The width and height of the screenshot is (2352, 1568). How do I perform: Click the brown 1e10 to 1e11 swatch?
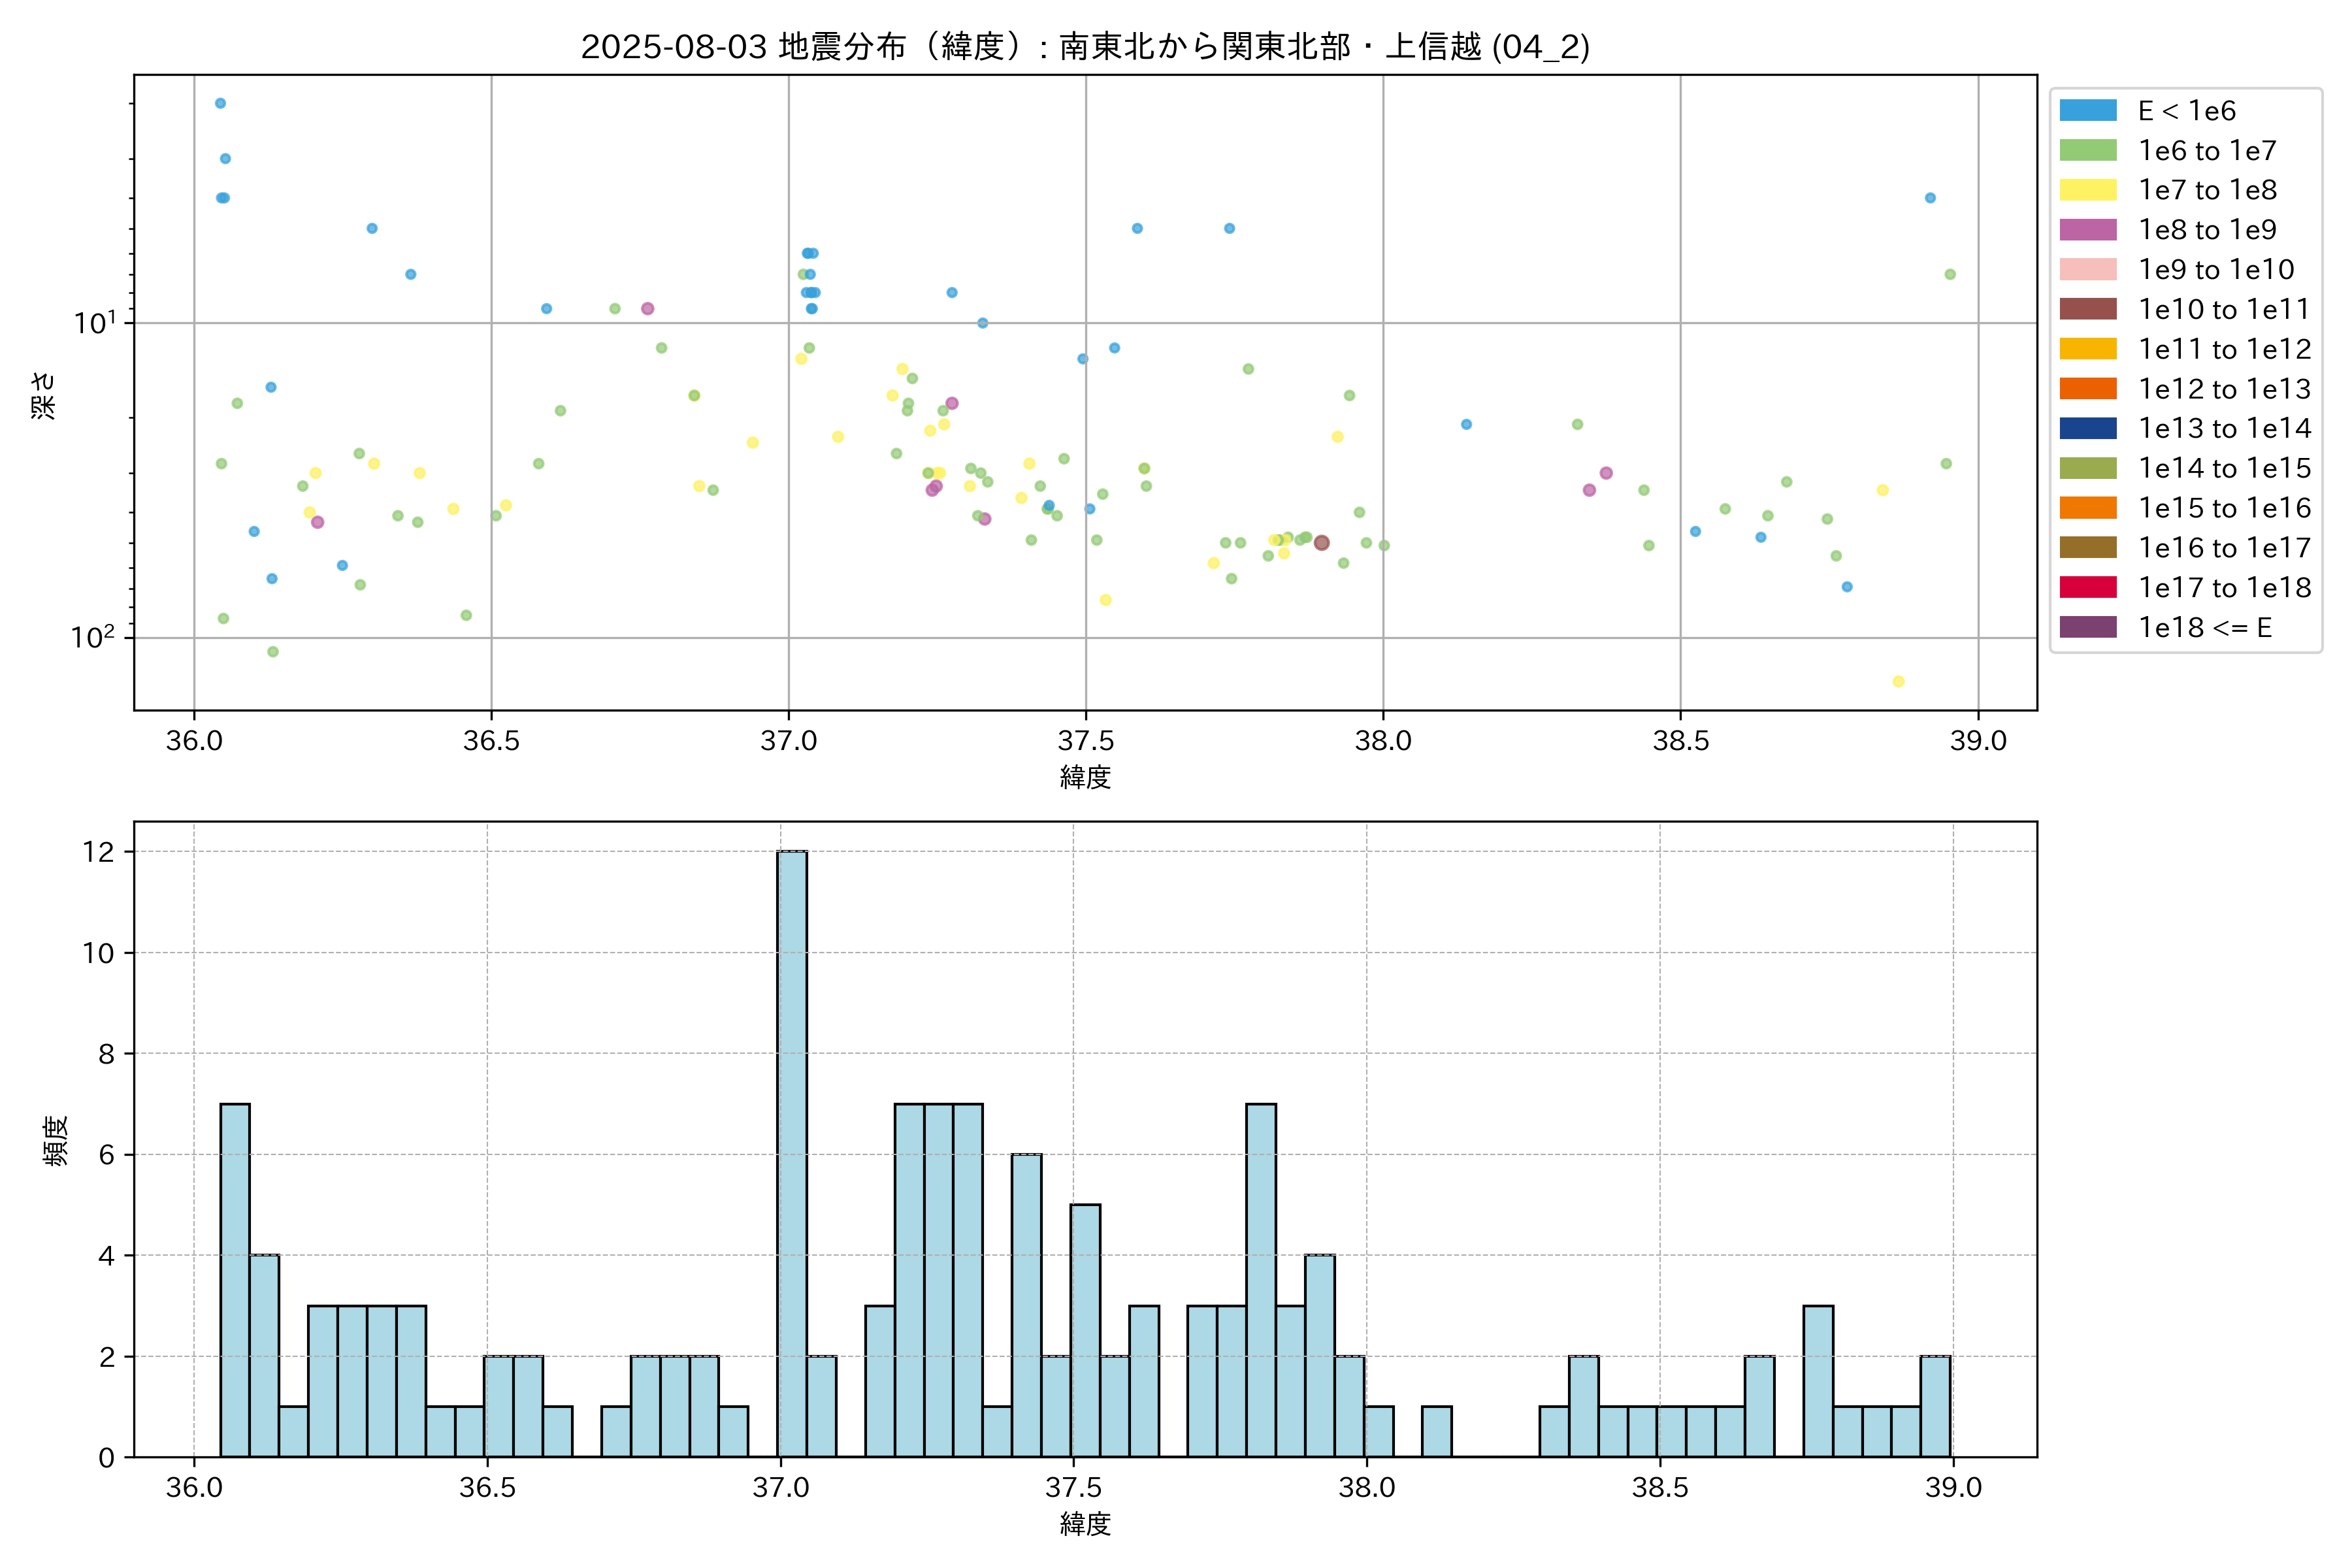tap(2088, 309)
